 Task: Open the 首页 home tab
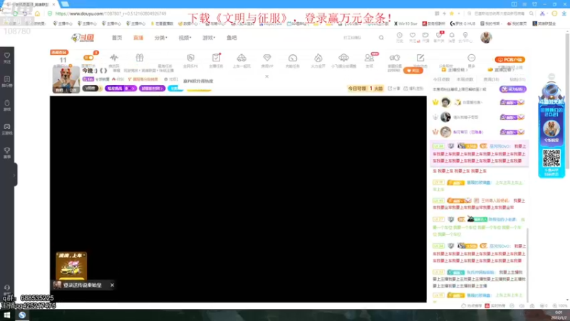[117, 38]
